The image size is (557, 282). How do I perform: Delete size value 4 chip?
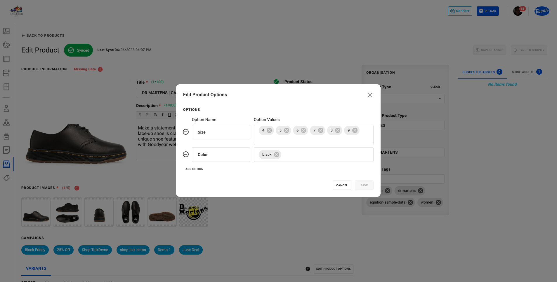coord(269,130)
